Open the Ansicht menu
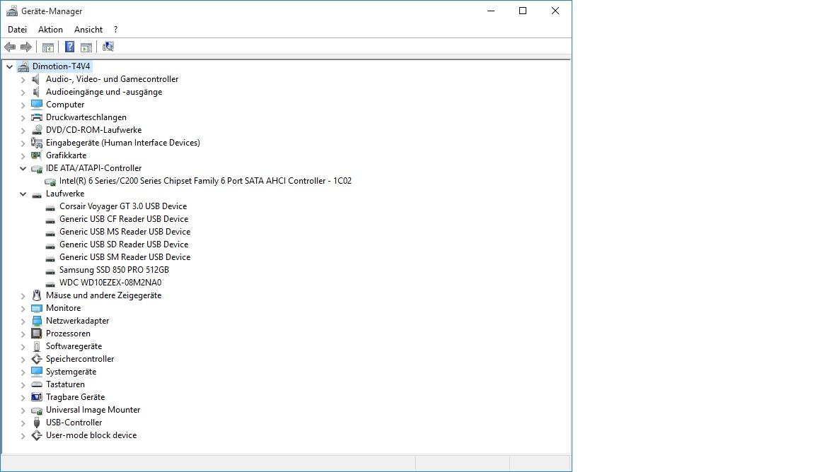 [88, 30]
